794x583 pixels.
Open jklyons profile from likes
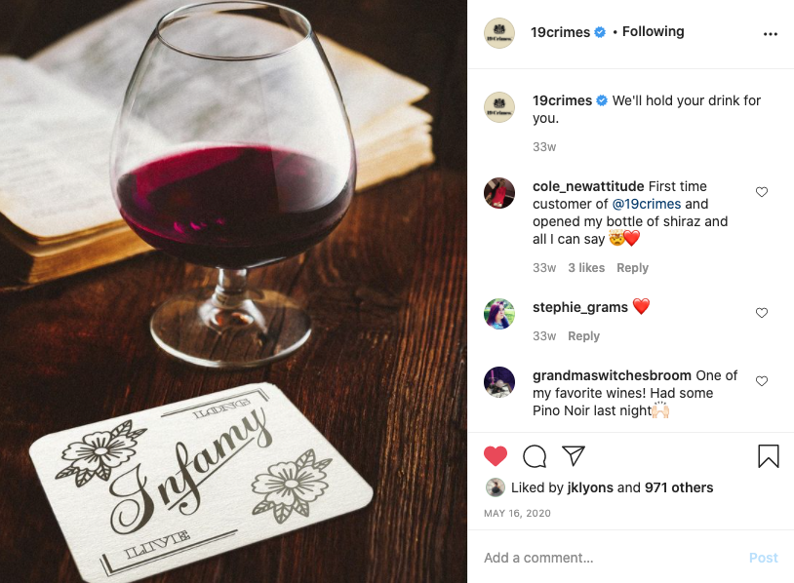[590, 487]
